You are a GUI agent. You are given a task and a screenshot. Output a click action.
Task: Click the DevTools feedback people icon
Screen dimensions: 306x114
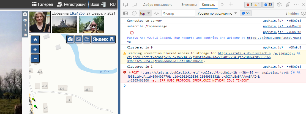(x=288, y=5)
